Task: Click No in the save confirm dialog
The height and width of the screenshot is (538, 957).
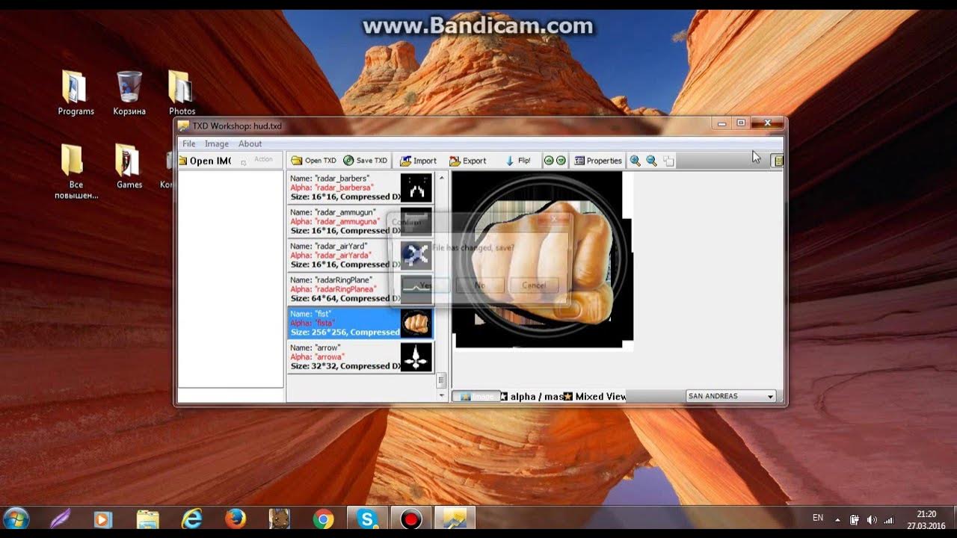Action: pyautogui.click(x=479, y=285)
